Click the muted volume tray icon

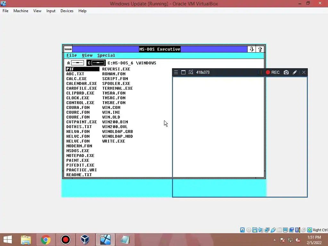coord(298,240)
